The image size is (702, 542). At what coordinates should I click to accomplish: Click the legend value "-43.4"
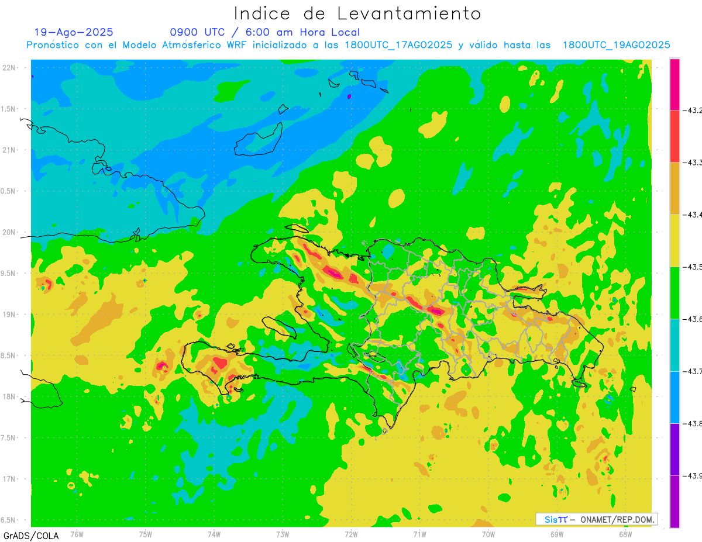693,215
